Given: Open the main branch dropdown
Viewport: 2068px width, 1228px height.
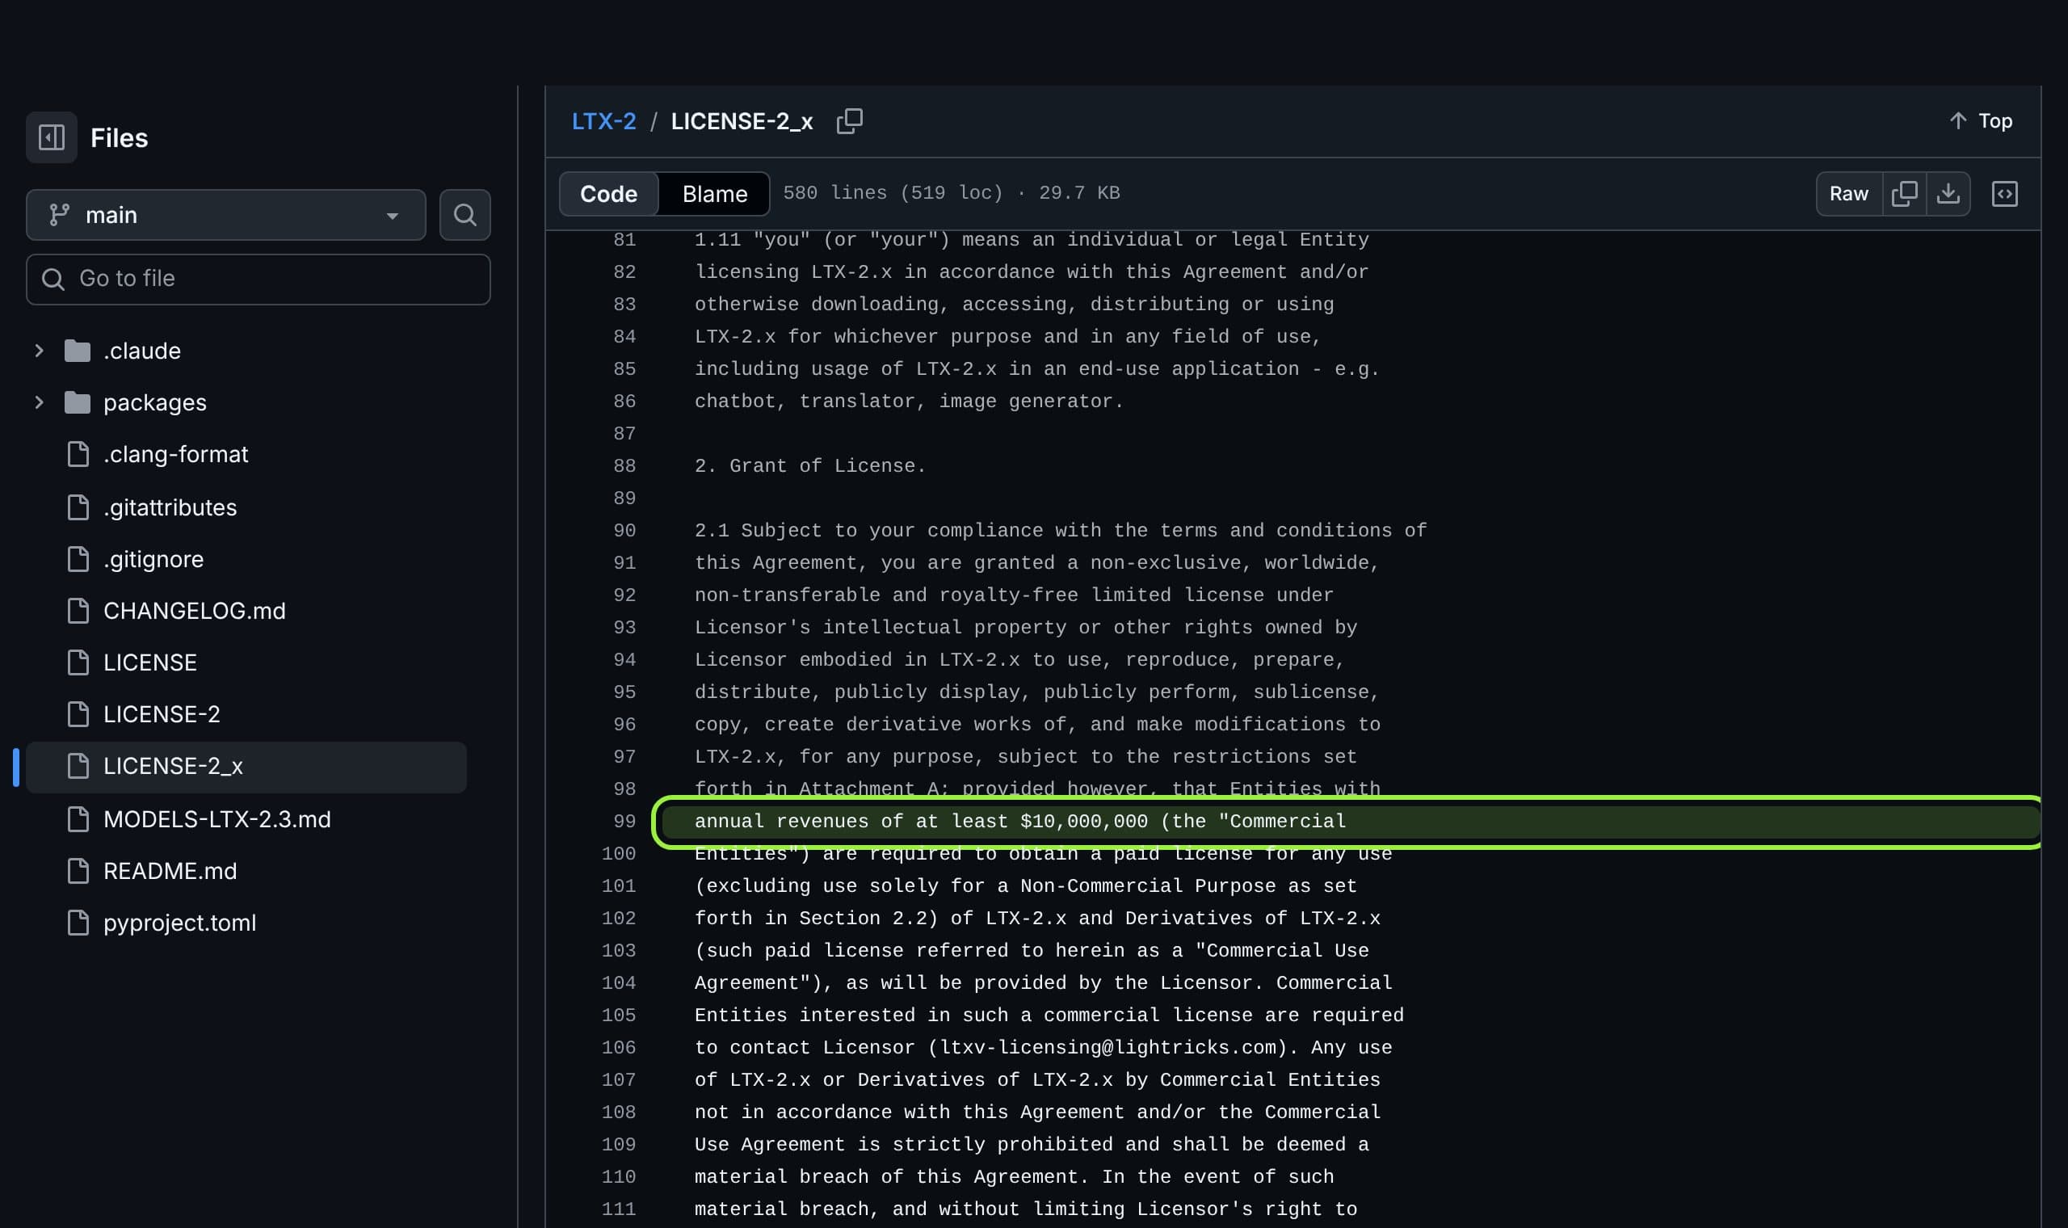Looking at the screenshot, I should [226, 215].
